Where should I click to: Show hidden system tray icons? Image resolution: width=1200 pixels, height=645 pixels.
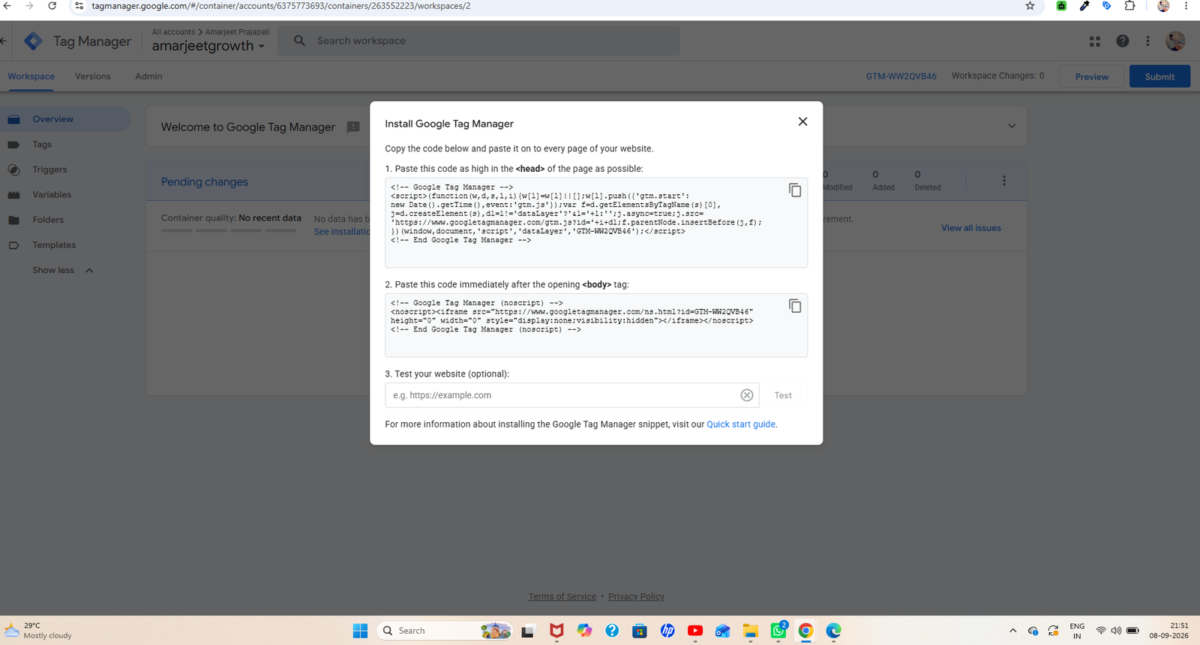point(1012,631)
